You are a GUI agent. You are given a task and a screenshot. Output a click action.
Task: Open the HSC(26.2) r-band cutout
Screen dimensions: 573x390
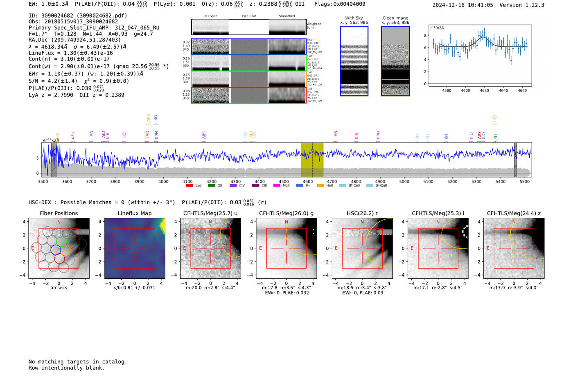(362, 248)
